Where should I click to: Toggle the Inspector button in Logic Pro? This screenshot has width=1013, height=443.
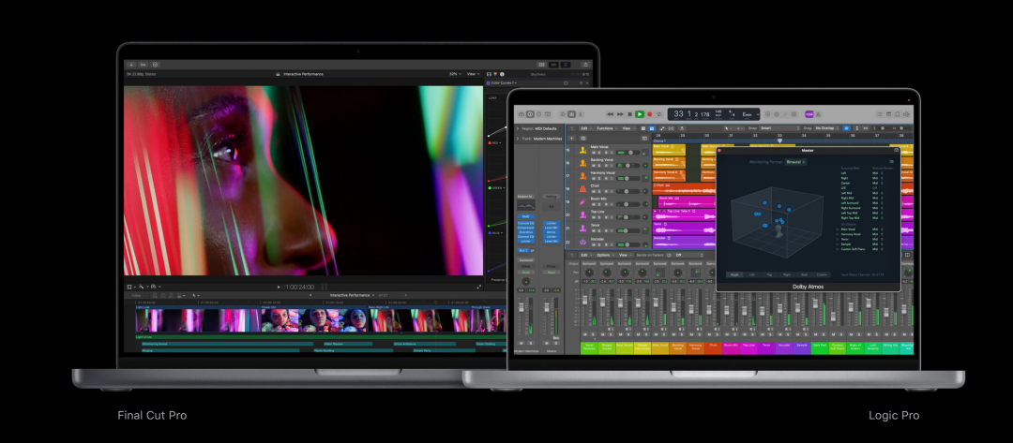pos(530,114)
